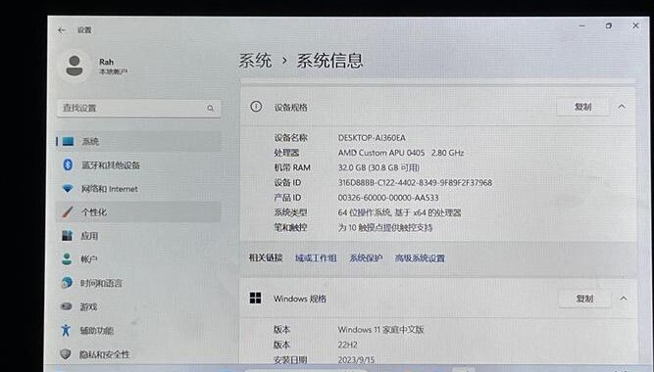
Task: Click the Gaming controller icon
Action: [x=67, y=306]
